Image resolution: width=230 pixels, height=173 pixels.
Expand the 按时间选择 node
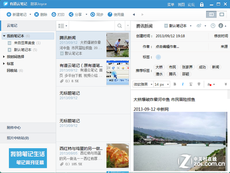4,57
